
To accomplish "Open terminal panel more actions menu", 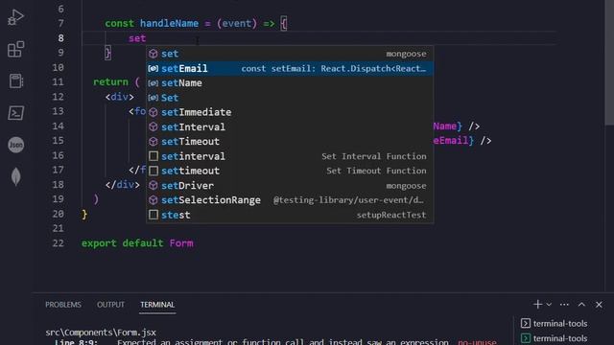I will coord(564,305).
